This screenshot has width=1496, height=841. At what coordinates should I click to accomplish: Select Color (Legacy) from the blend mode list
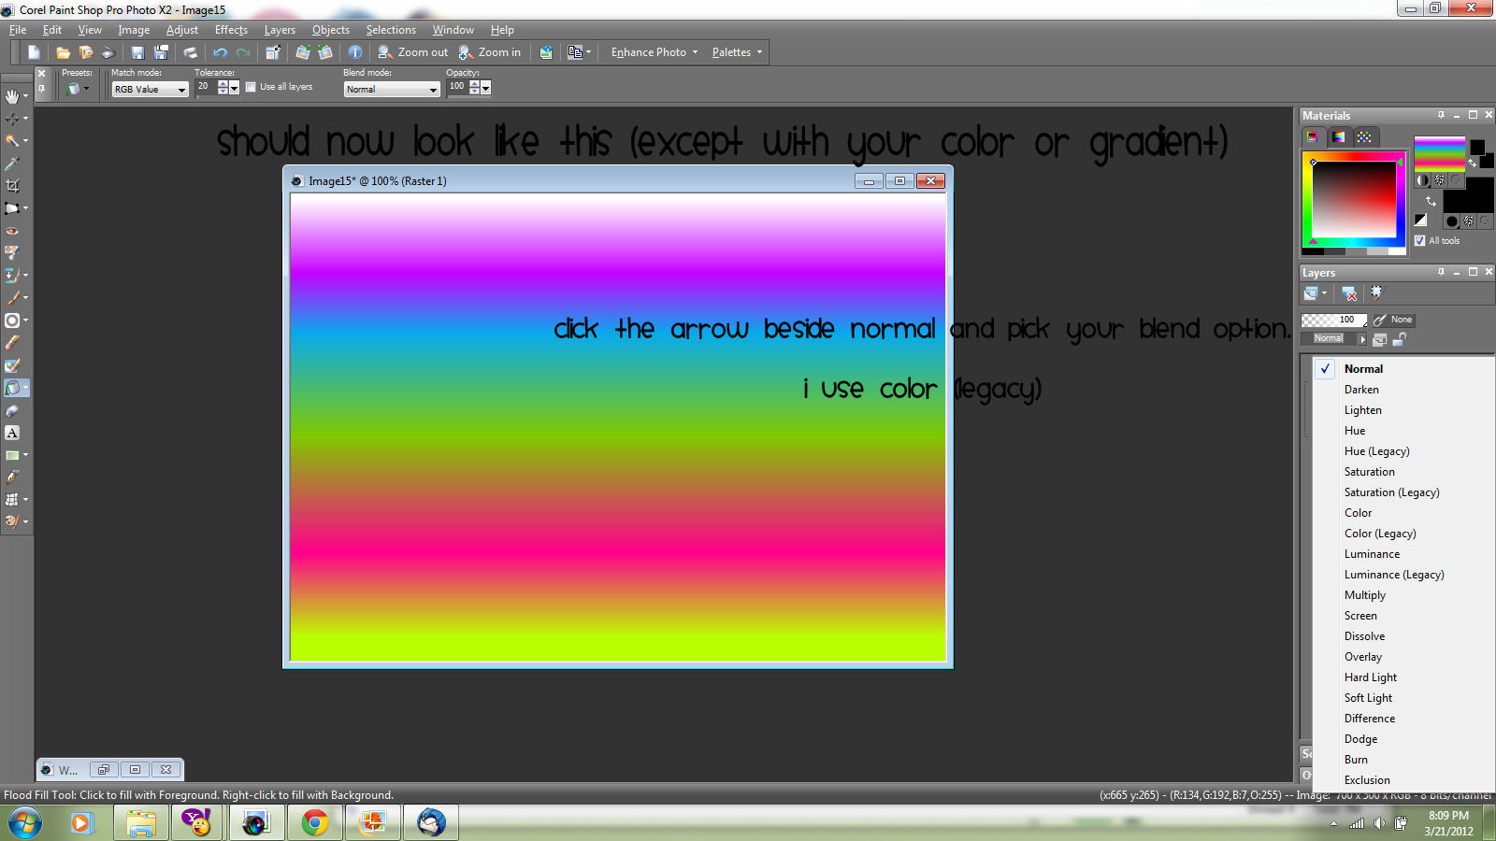[1380, 533]
